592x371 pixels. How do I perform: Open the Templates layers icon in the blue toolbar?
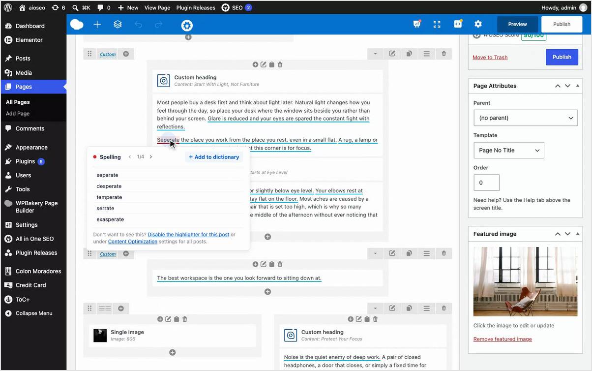[118, 25]
